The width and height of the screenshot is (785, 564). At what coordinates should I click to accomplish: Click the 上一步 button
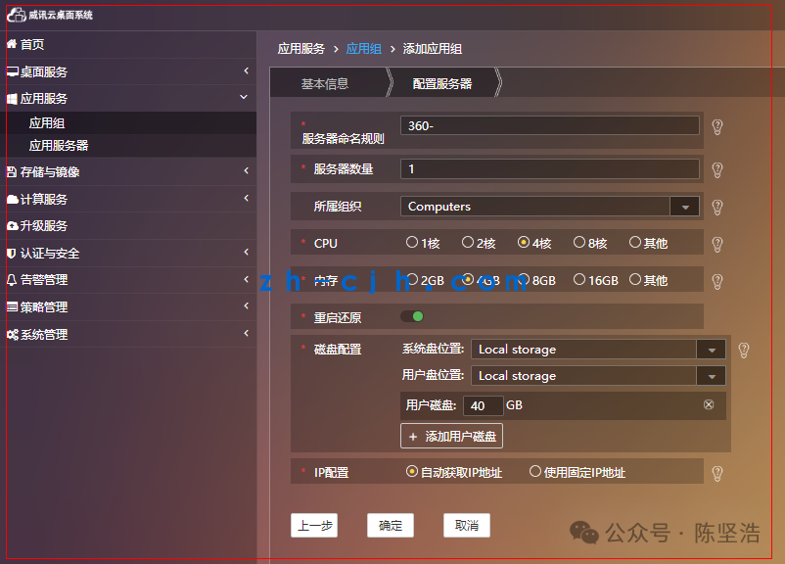click(314, 526)
